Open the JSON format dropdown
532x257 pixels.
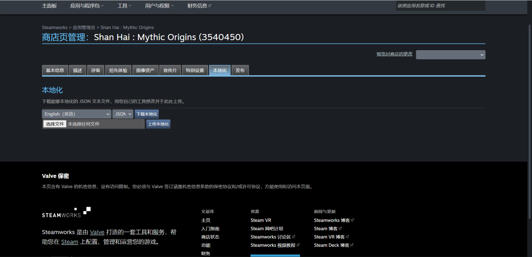tap(123, 114)
